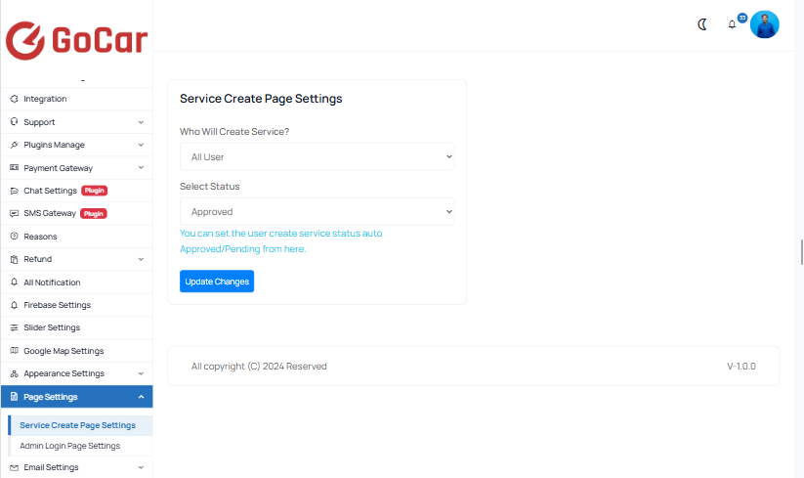
Task: Collapse the Page Settings menu
Action: [141, 397]
